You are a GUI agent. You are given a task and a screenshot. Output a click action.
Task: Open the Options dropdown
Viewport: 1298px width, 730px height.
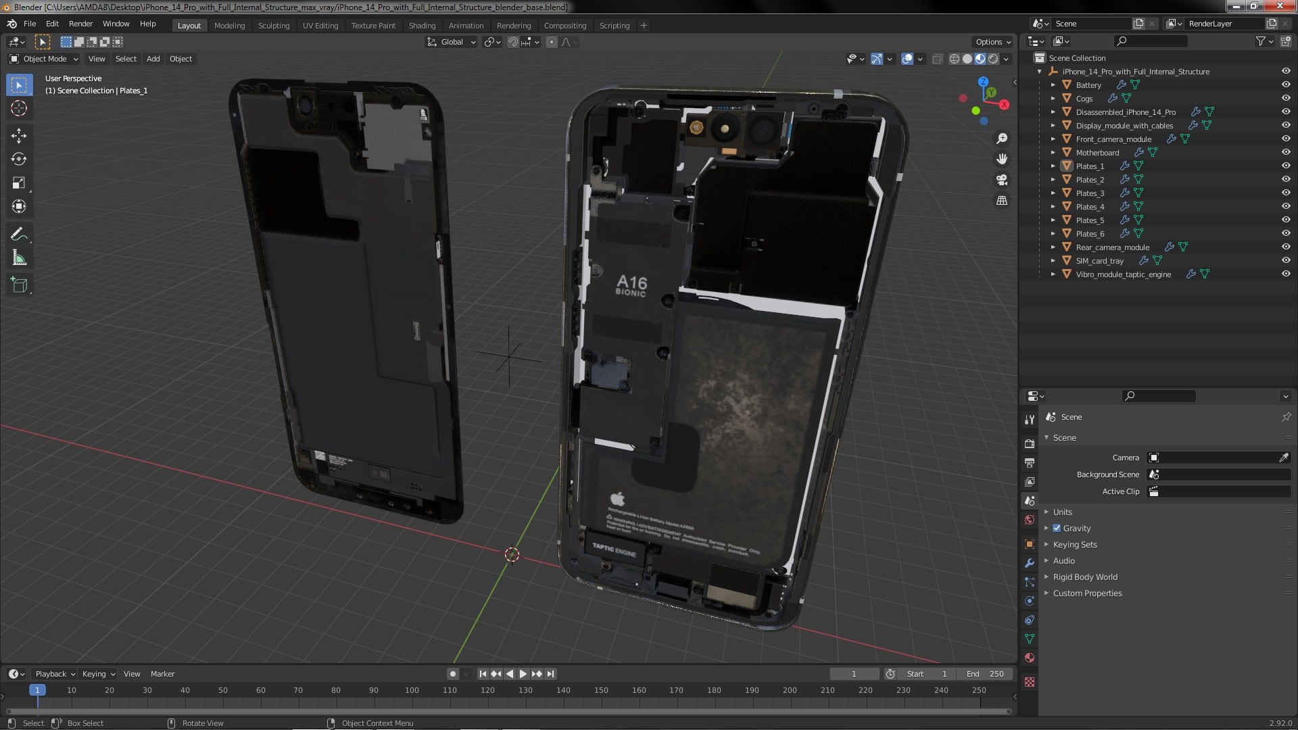pyautogui.click(x=993, y=42)
